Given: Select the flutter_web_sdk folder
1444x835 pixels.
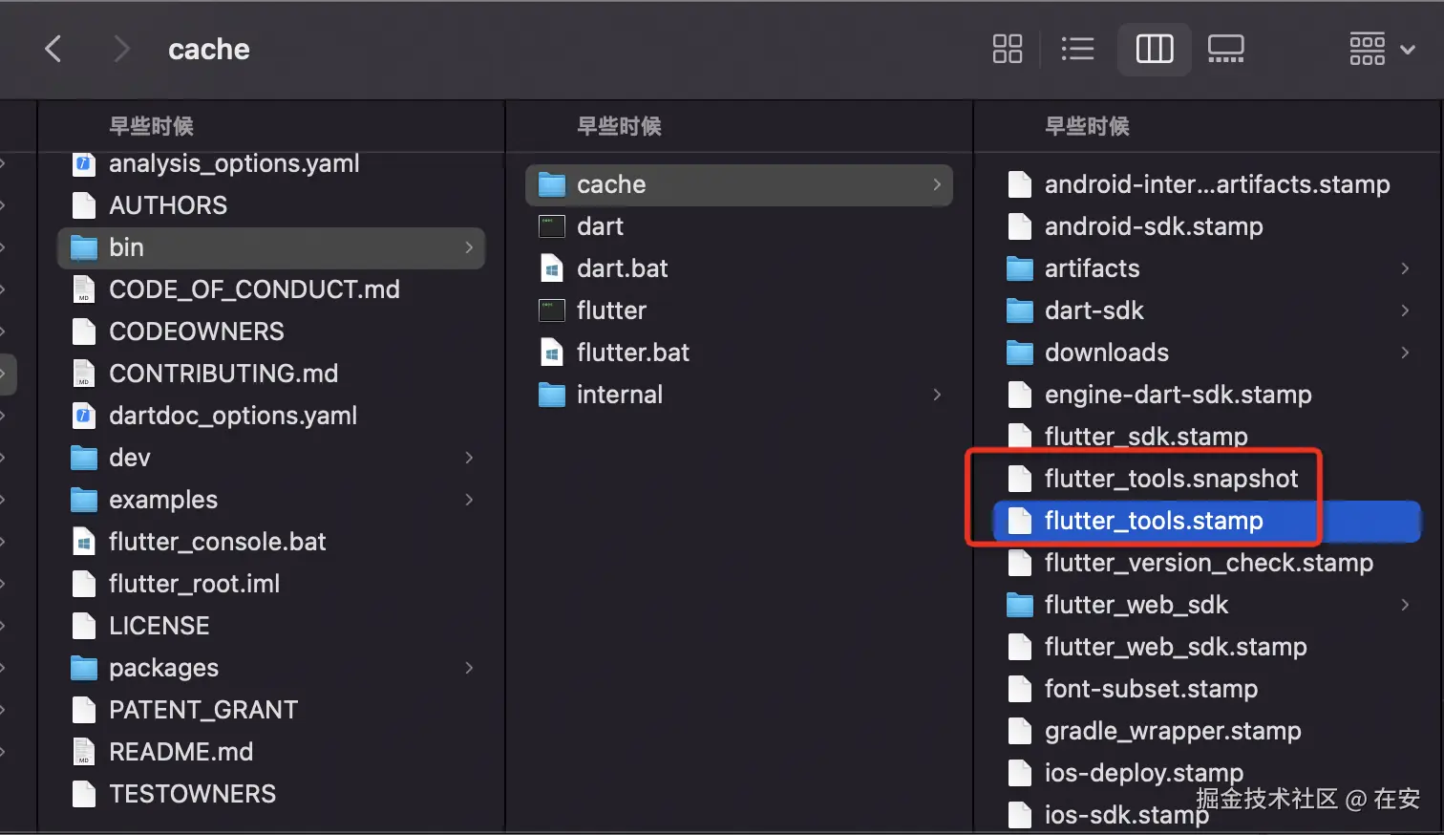Looking at the screenshot, I should pyautogui.click(x=1136, y=605).
